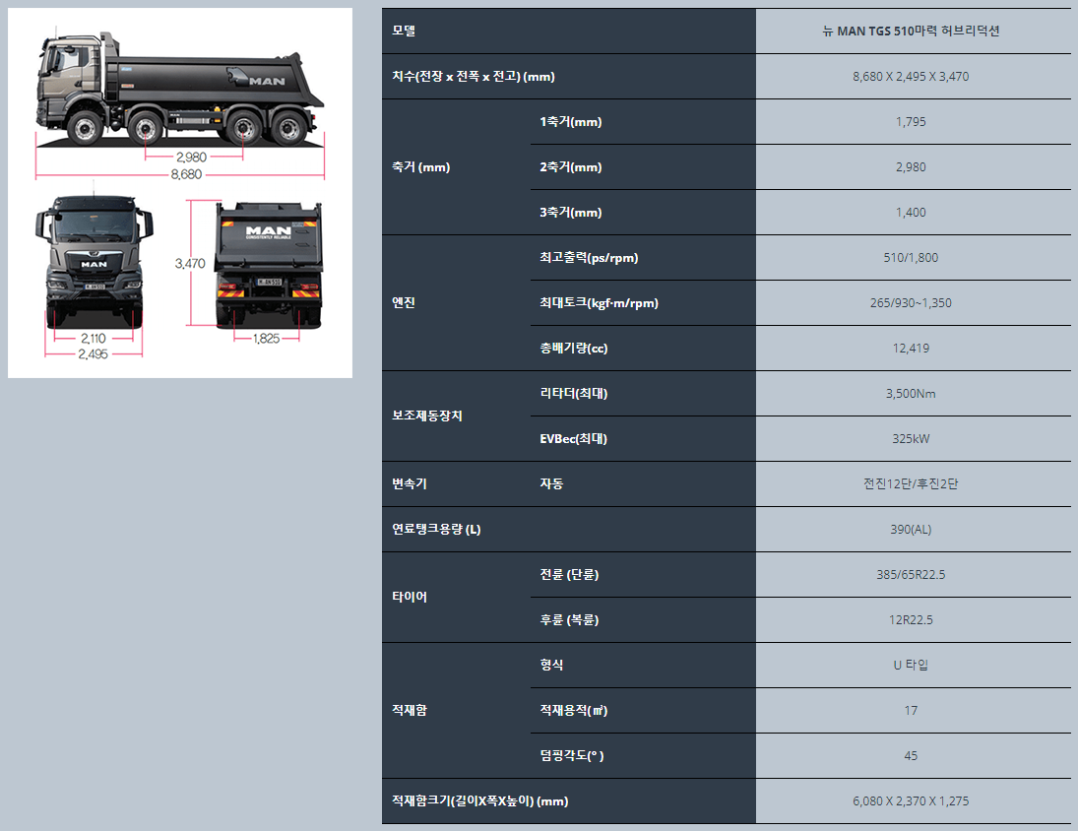Click the '축거 (mm)' group label
This screenshot has width=1078, height=831.
pos(420,167)
